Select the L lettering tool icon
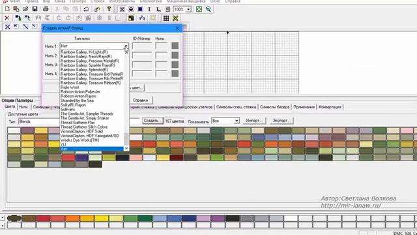Screen dimensions: 417x235 tap(158, 9)
